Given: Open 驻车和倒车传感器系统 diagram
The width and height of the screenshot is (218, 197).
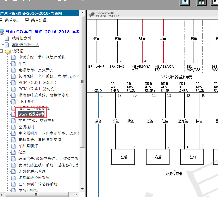Looking at the screenshot, I should coord(38,184).
